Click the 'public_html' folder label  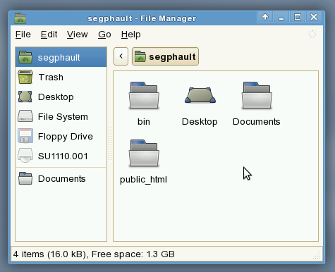[x=143, y=180]
